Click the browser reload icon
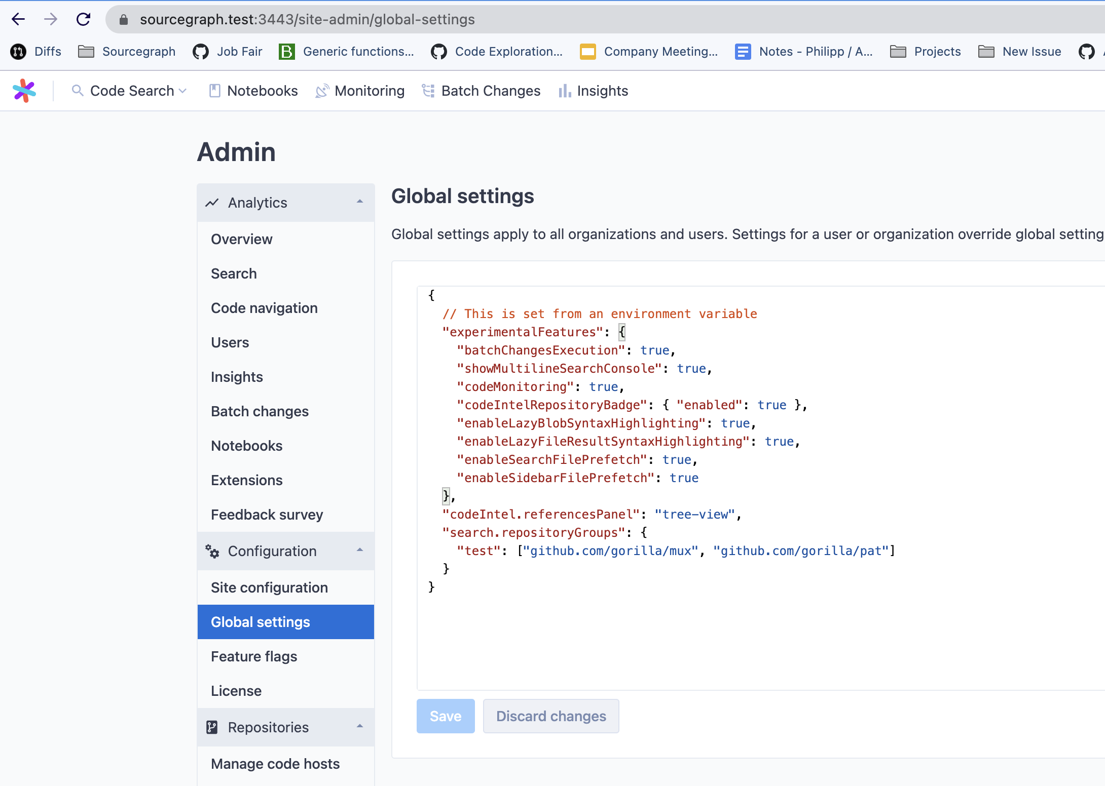This screenshot has width=1105, height=786. coord(83,19)
